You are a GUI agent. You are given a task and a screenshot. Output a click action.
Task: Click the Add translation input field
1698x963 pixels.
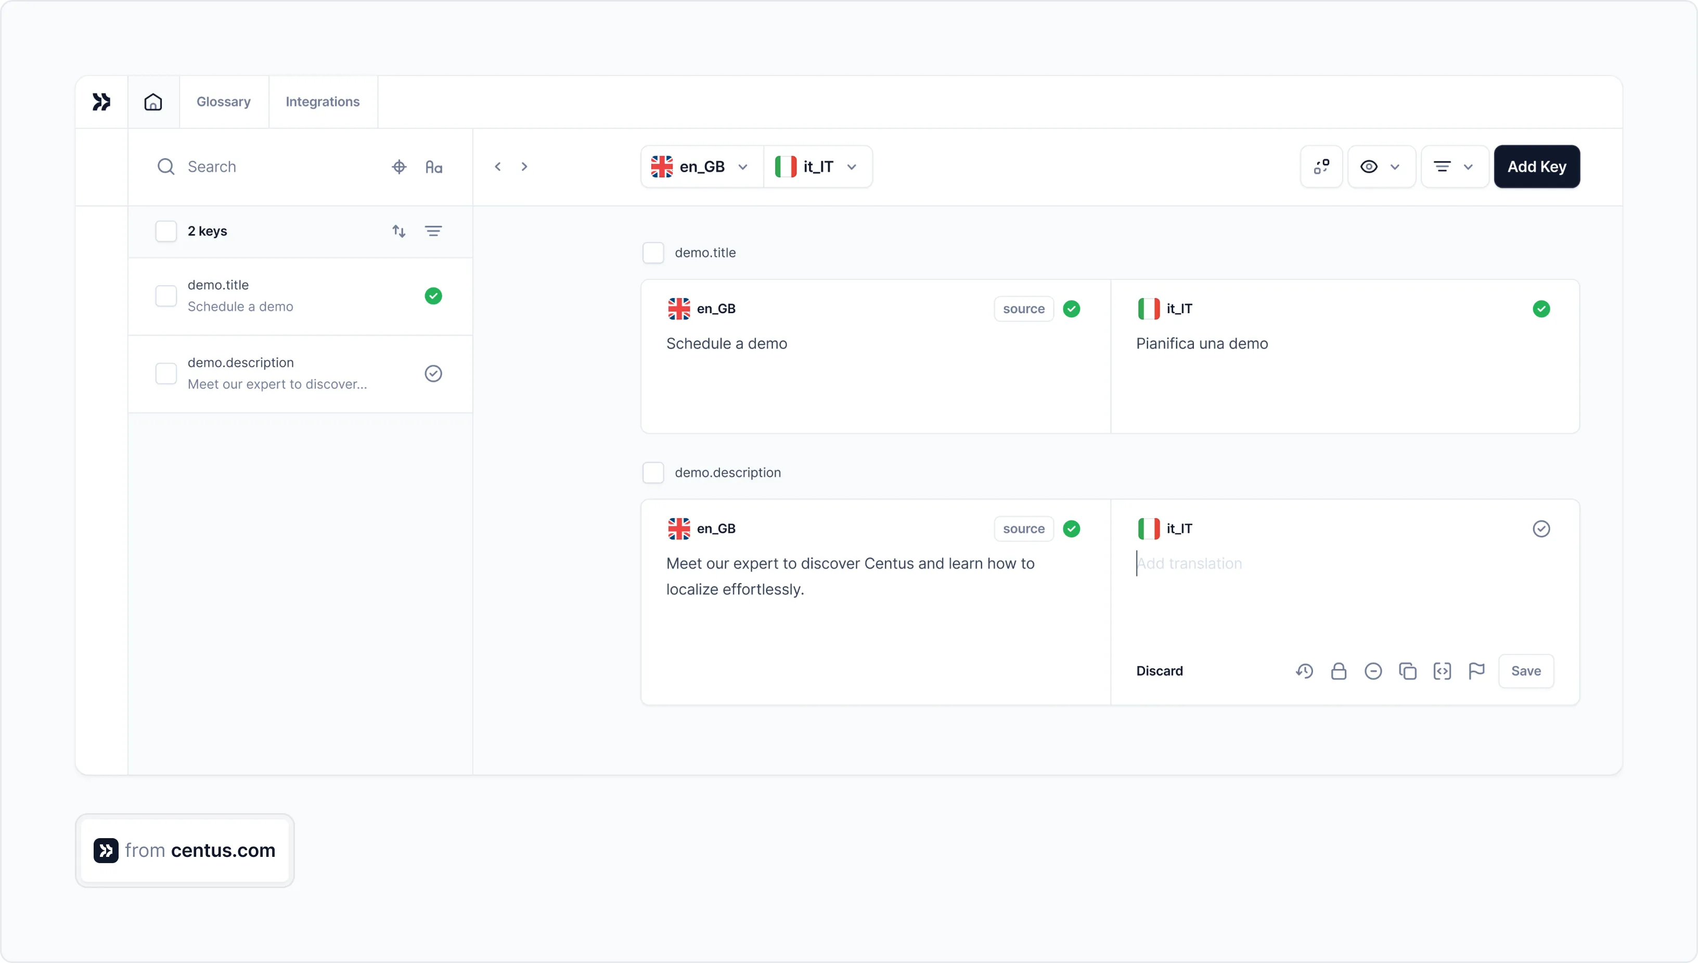pos(1256,563)
